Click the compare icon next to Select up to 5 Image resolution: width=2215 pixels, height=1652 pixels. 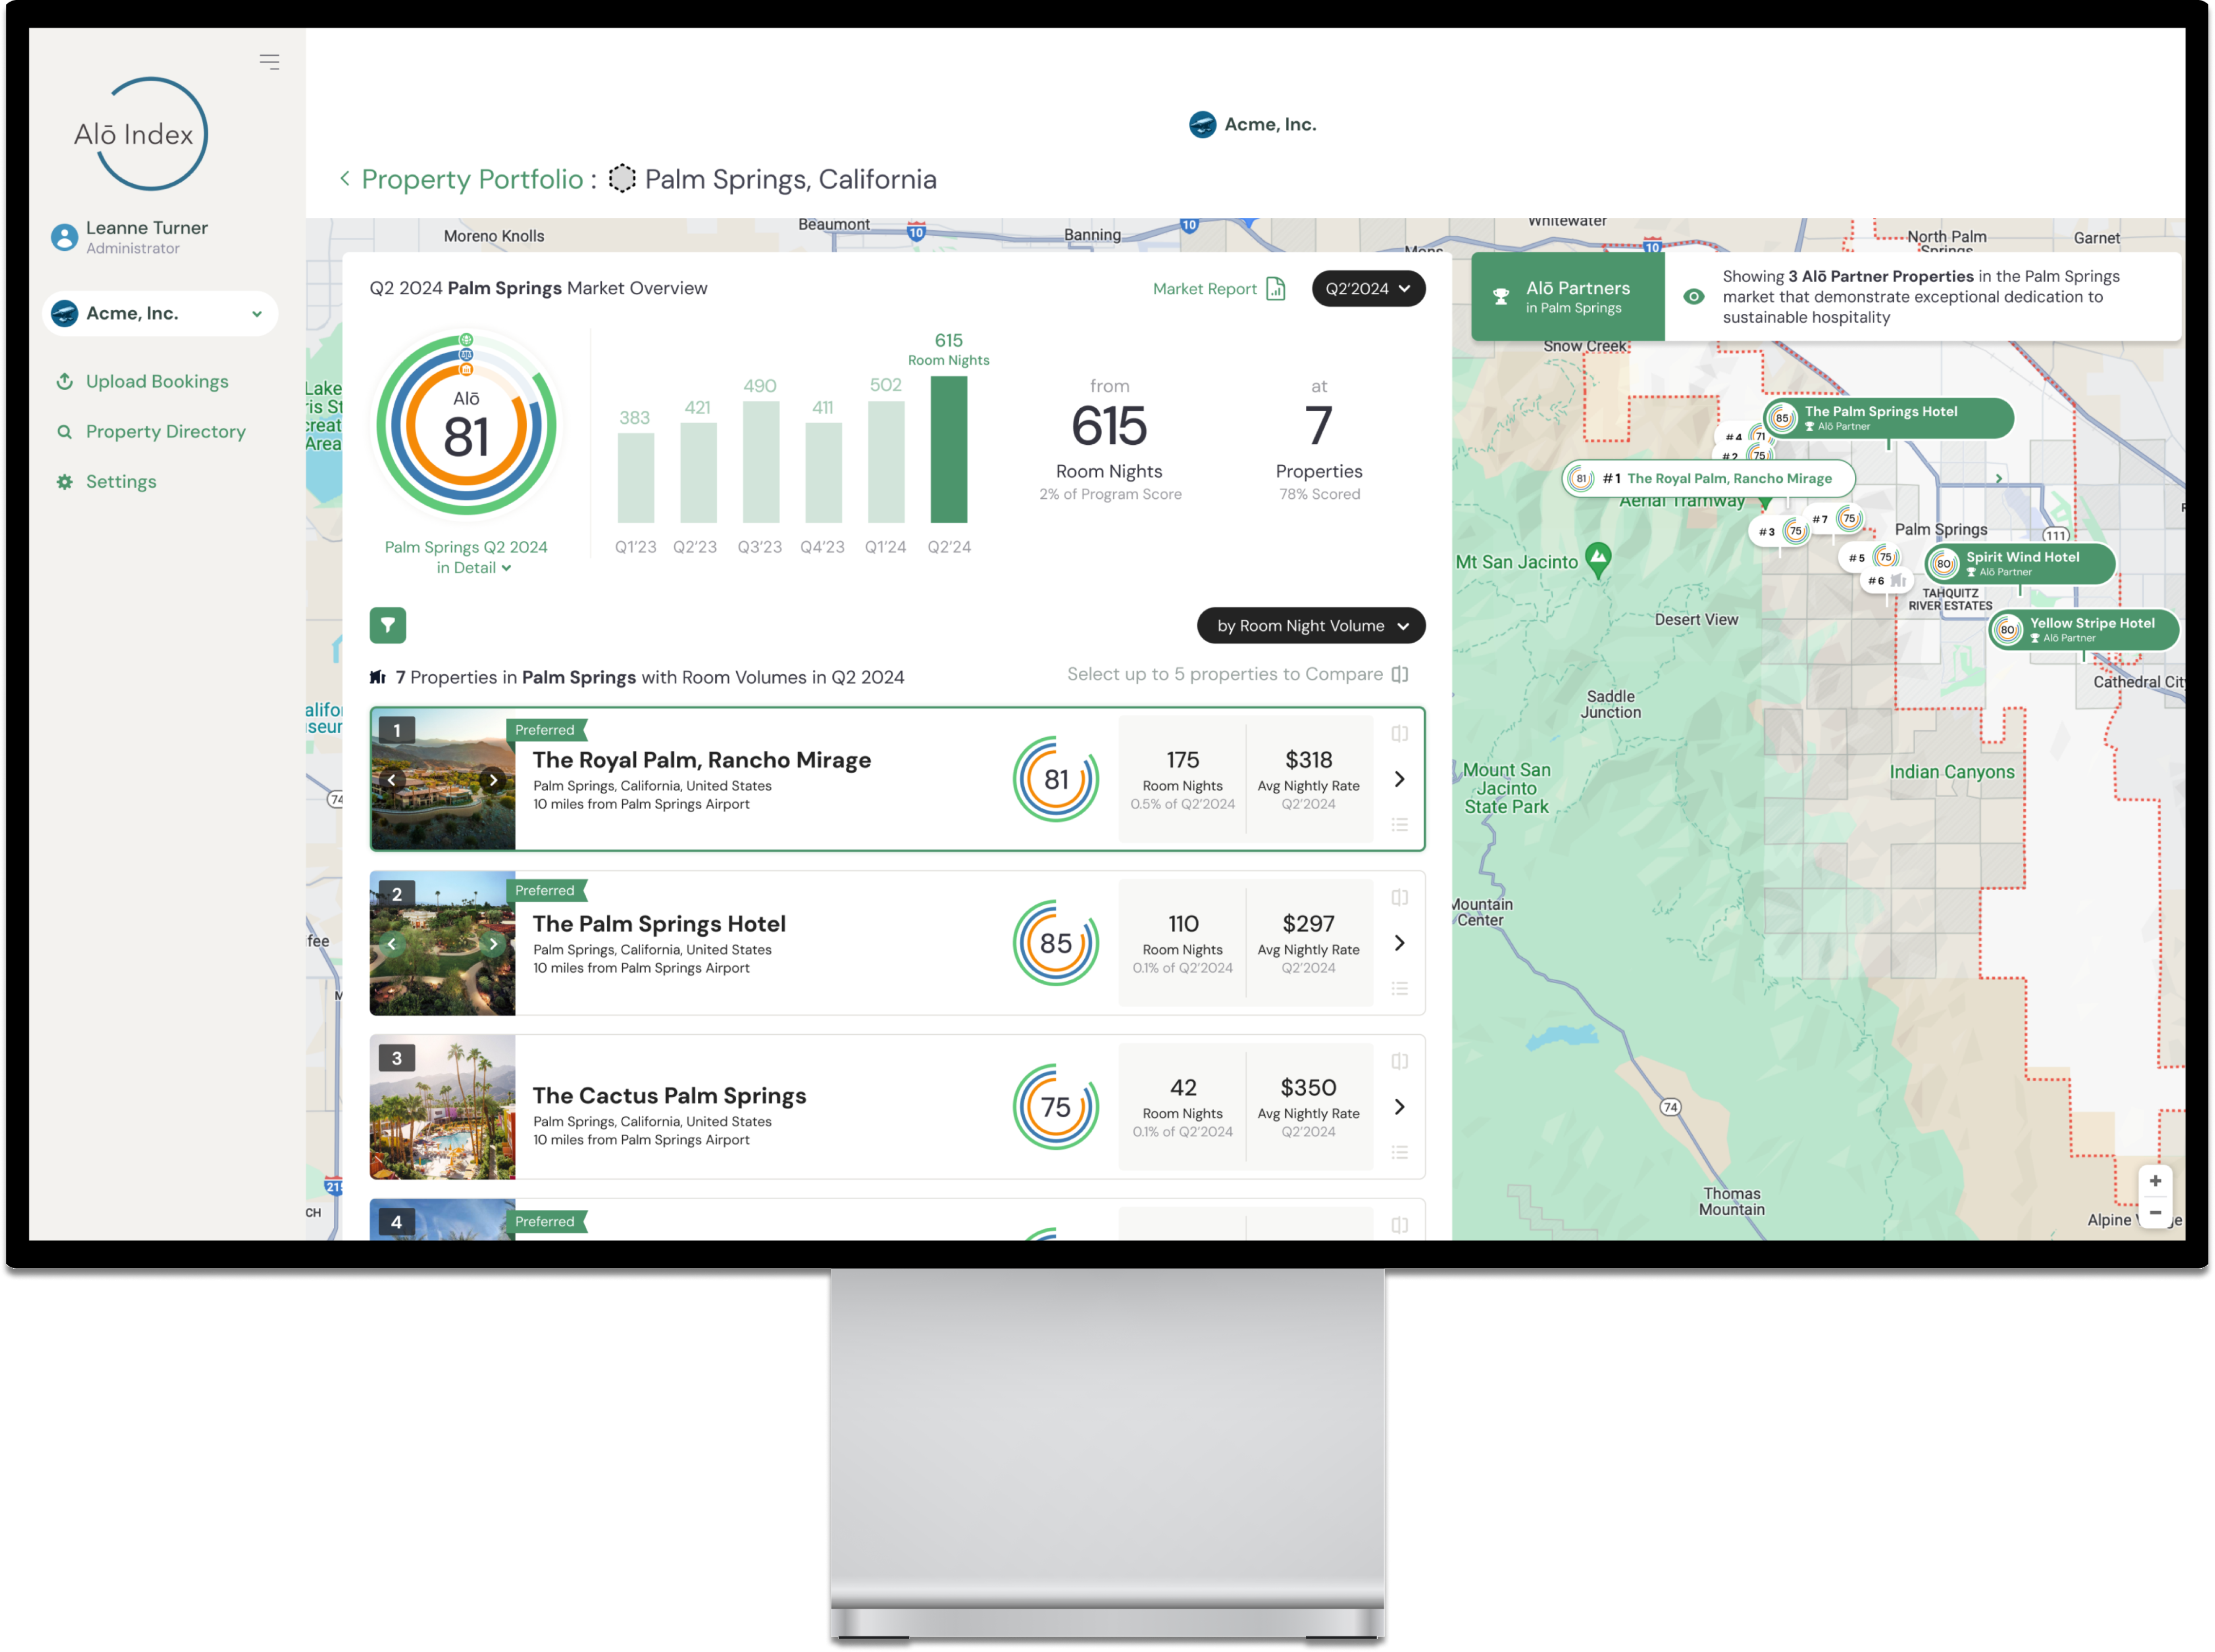pyautogui.click(x=1400, y=674)
